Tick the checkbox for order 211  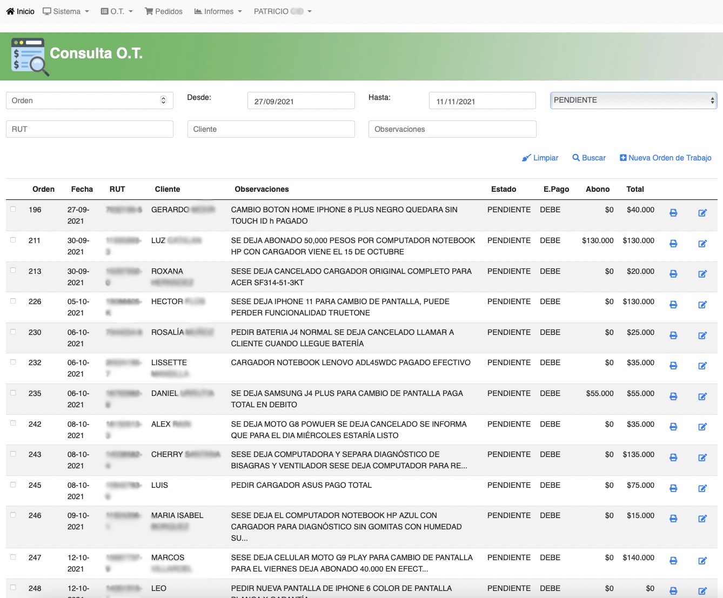(x=13, y=240)
